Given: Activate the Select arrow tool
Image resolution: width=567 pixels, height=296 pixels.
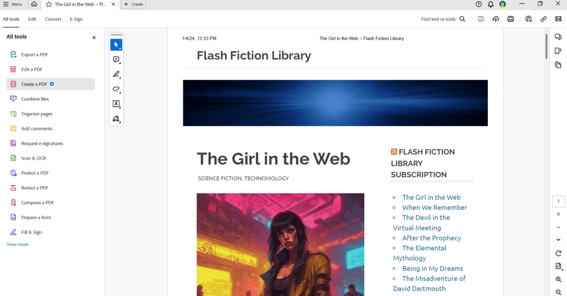Looking at the screenshot, I should [x=116, y=45].
